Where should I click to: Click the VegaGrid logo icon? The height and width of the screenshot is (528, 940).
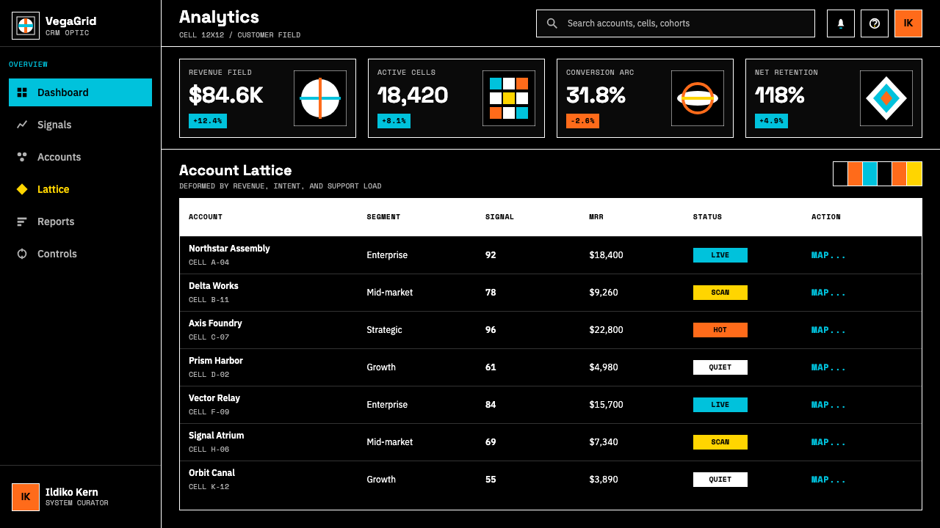[x=26, y=26]
